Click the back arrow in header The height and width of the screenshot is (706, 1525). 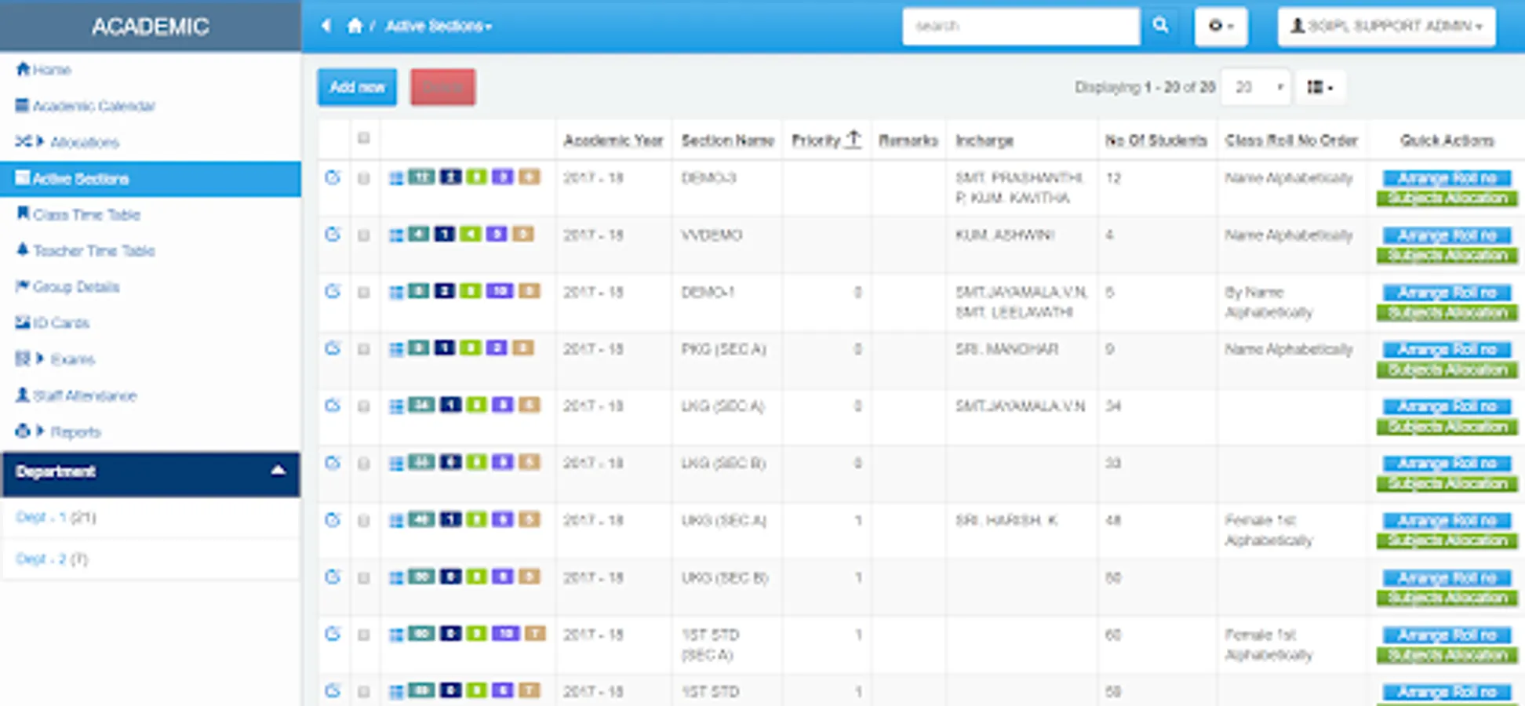coord(326,26)
